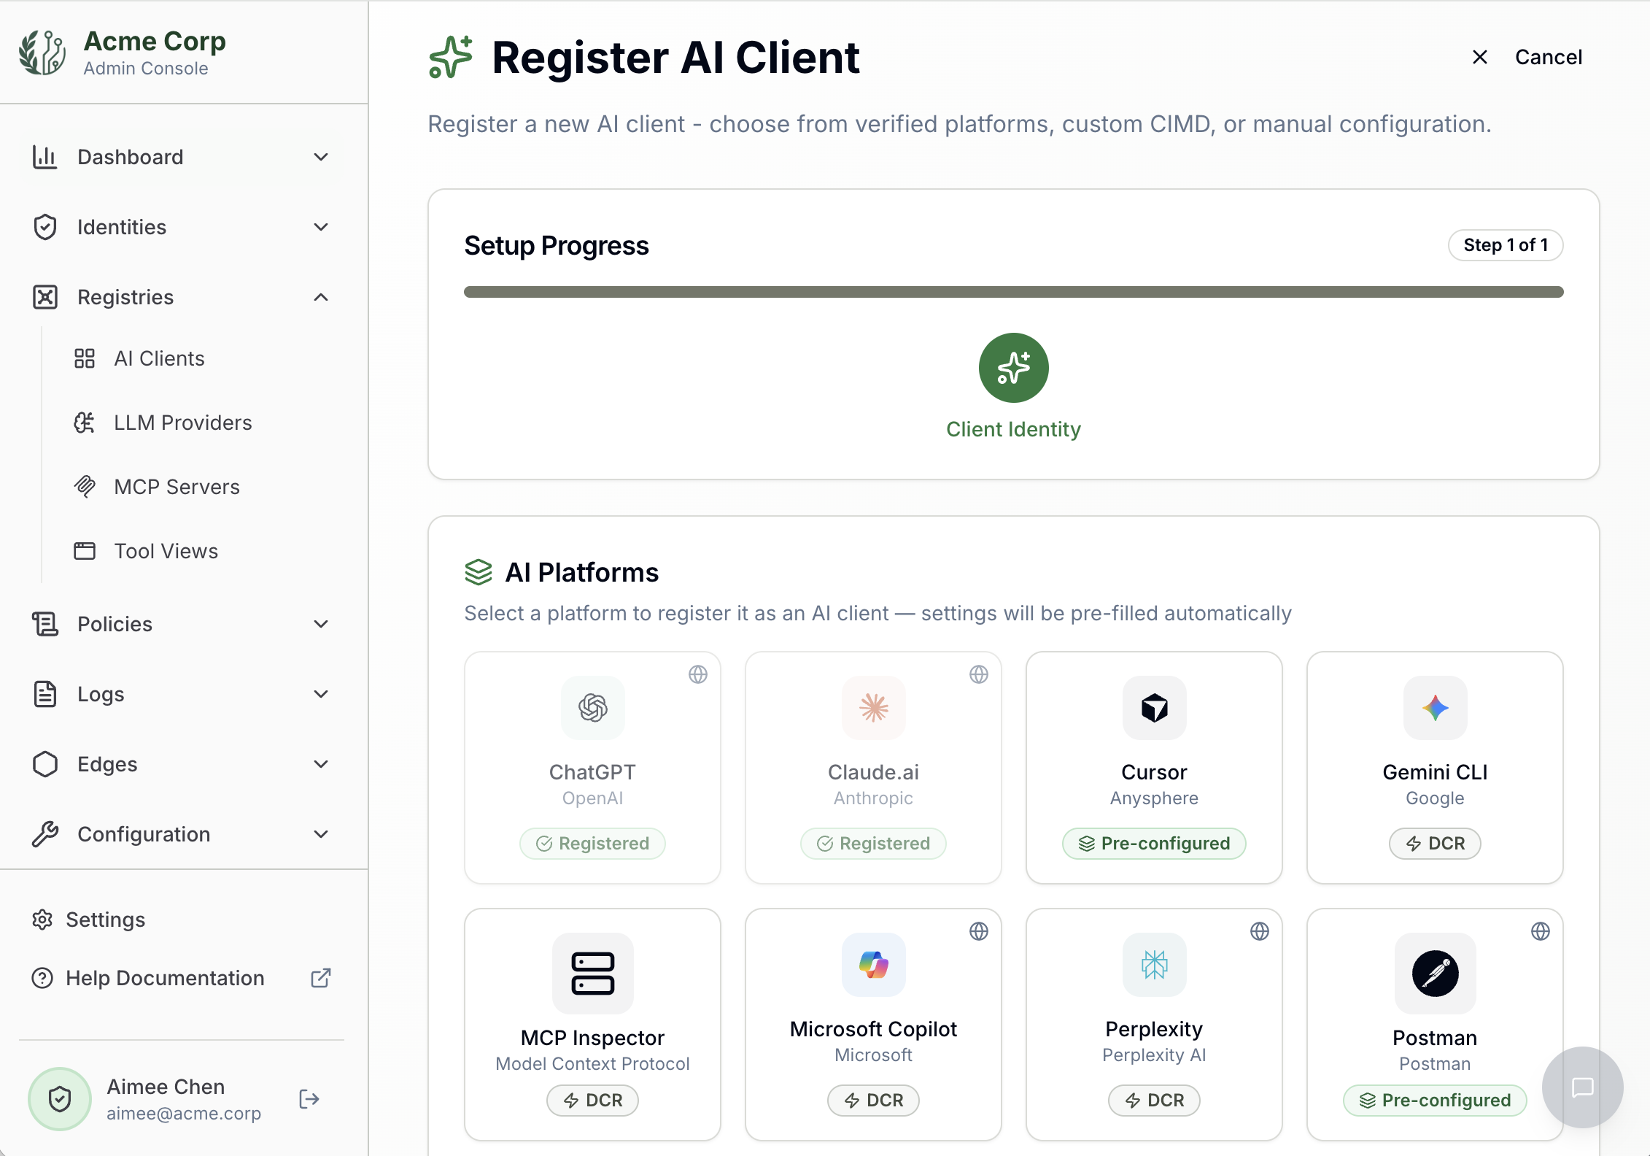Select the AI Clients registry icon

[85, 358]
